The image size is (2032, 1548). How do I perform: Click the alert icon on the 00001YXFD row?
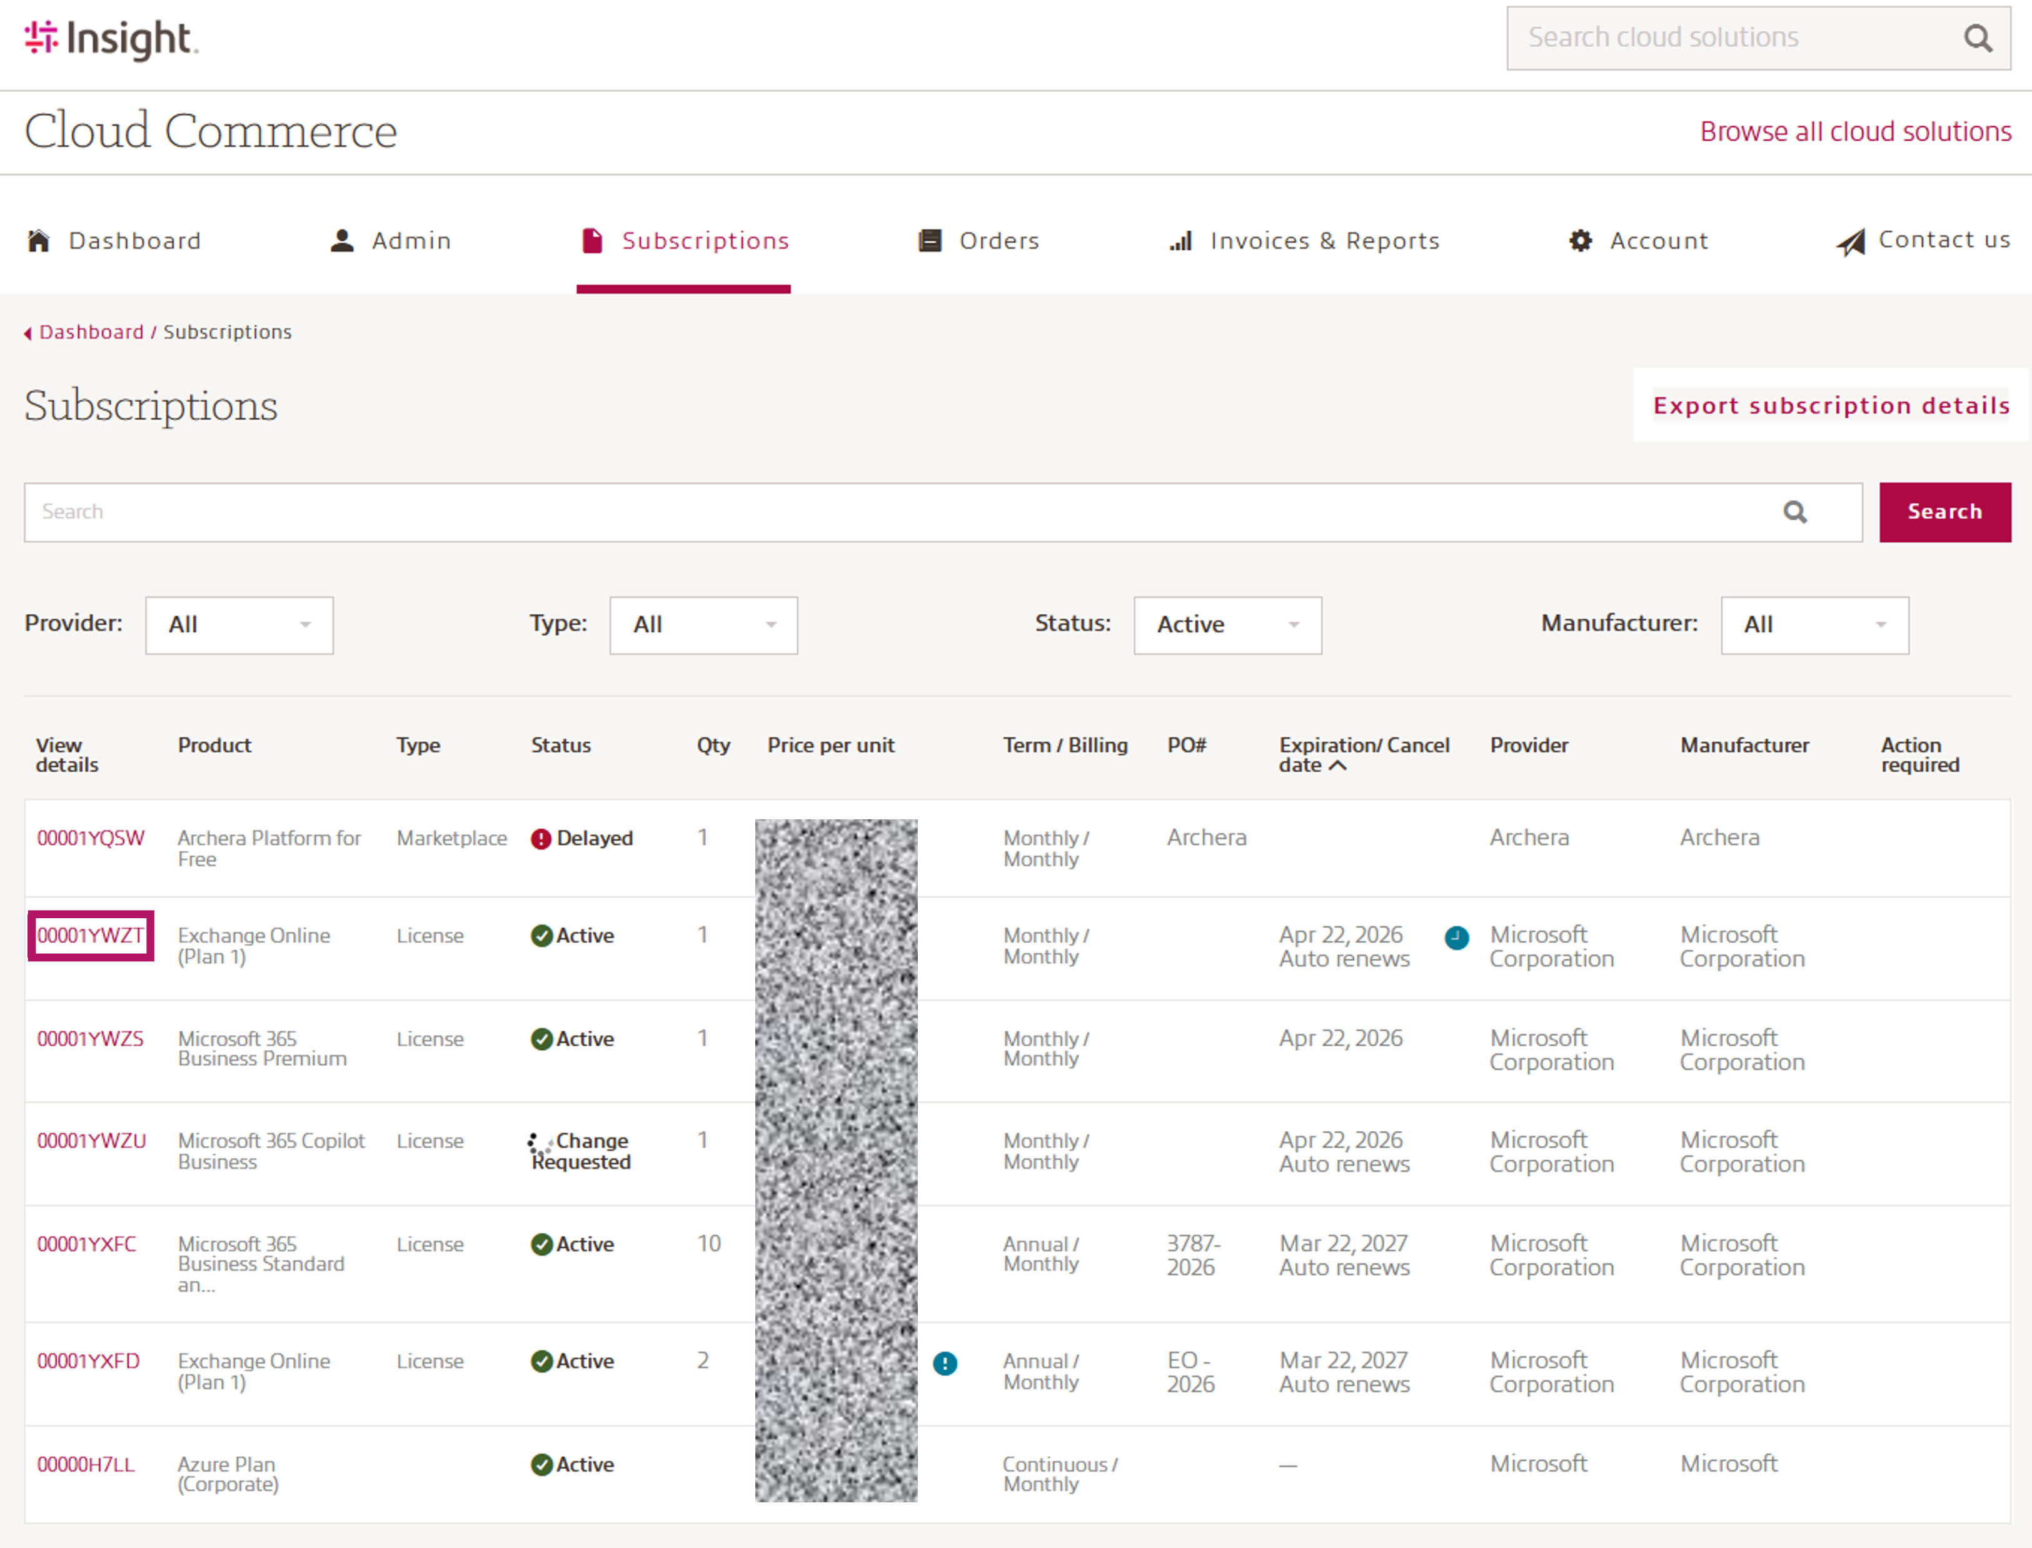tap(945, 1365)
